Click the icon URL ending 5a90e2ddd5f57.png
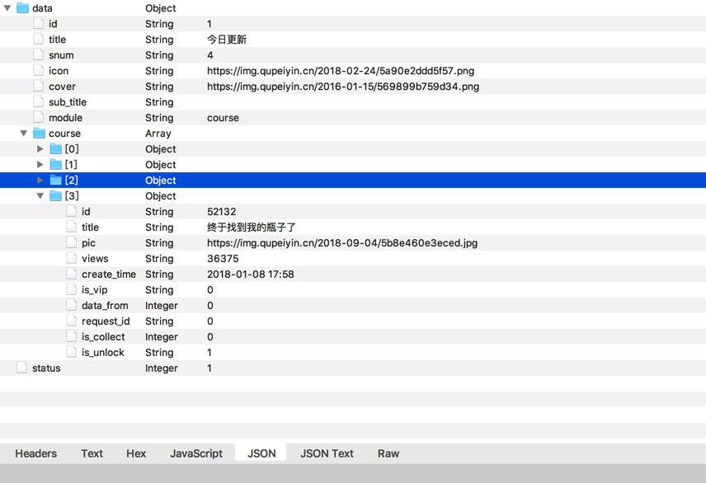 [341, 71]
